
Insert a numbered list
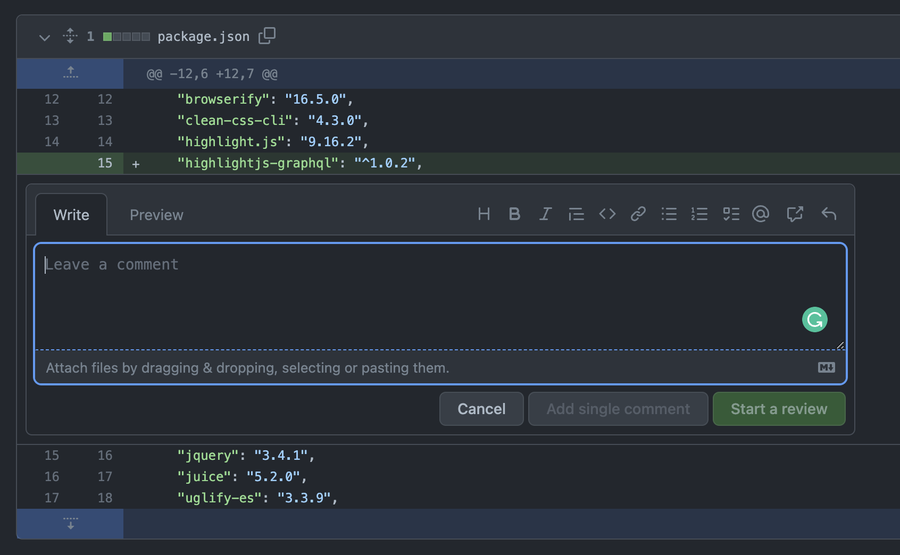tap(699, 214)
